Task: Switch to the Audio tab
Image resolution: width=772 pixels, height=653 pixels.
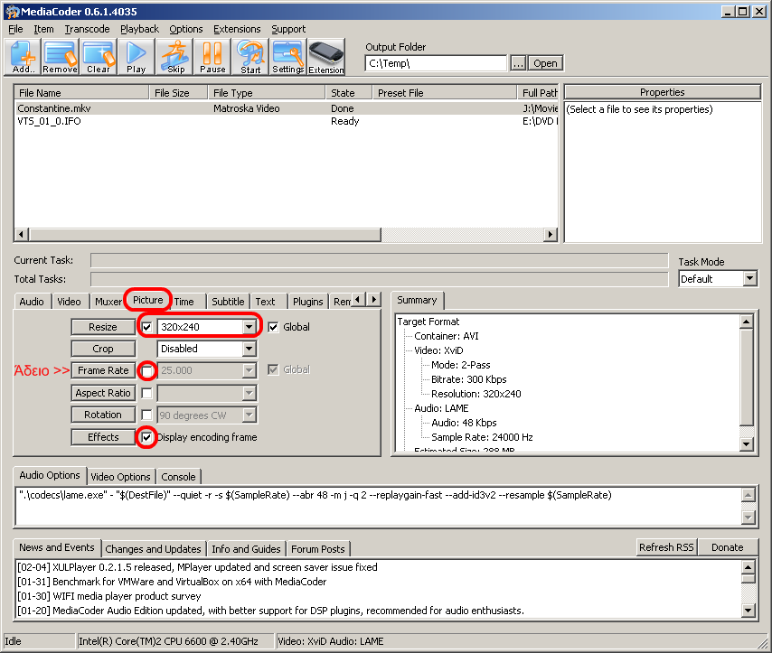Action: tap(32, 302)
